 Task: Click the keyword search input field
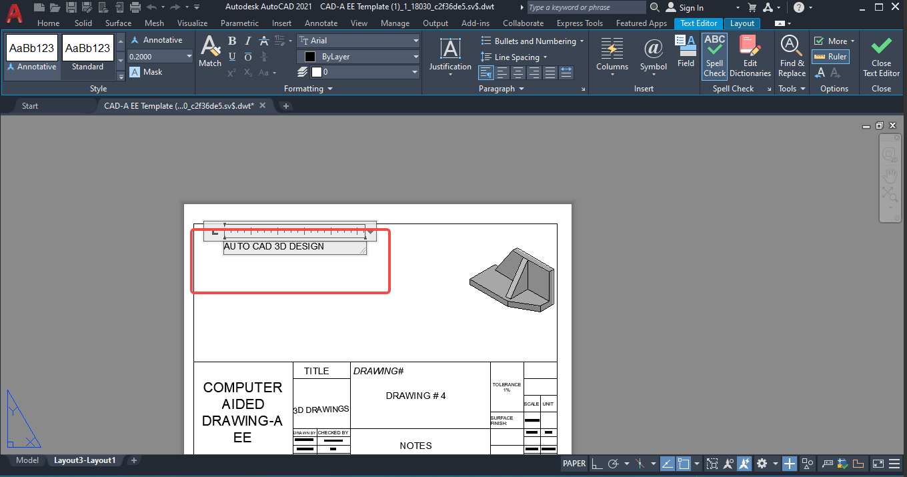click(x=586, y=7)
